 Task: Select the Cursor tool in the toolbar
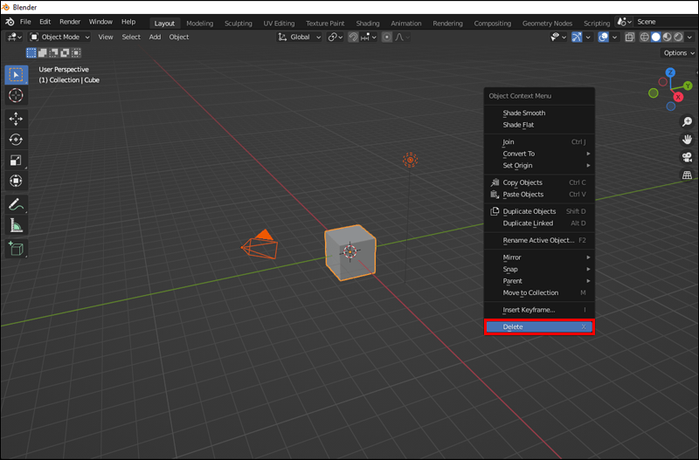click(x=16, y=95)
